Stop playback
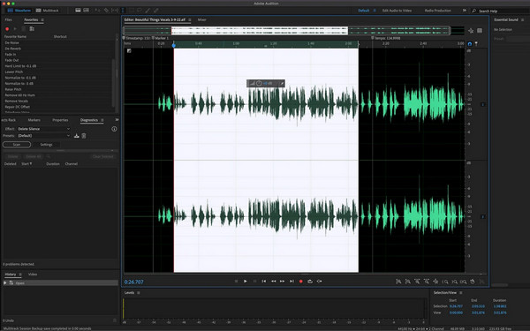The width and height of the screenshot is (530, 331). pos(236,282)
